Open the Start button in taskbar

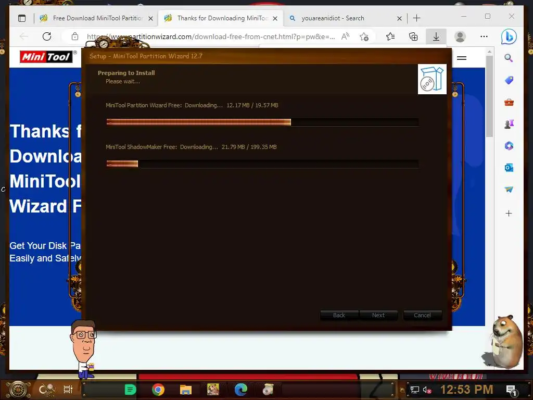(x=18, y=390)
